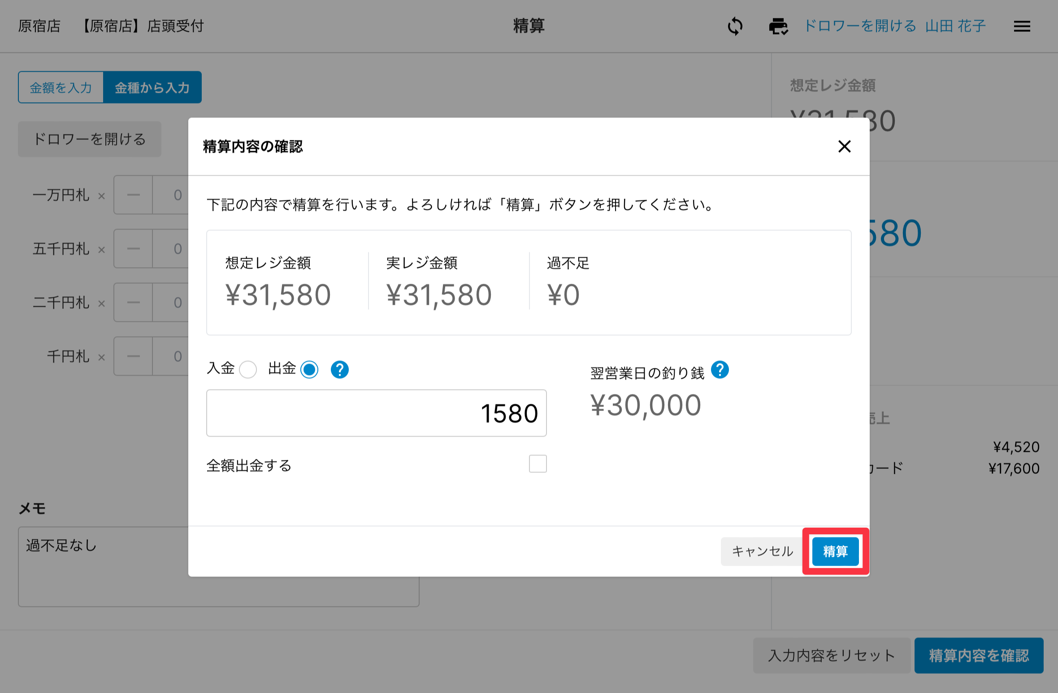1058x693 pixels.
Task: Open the hamburger menu
Action: pos(1022,26)
